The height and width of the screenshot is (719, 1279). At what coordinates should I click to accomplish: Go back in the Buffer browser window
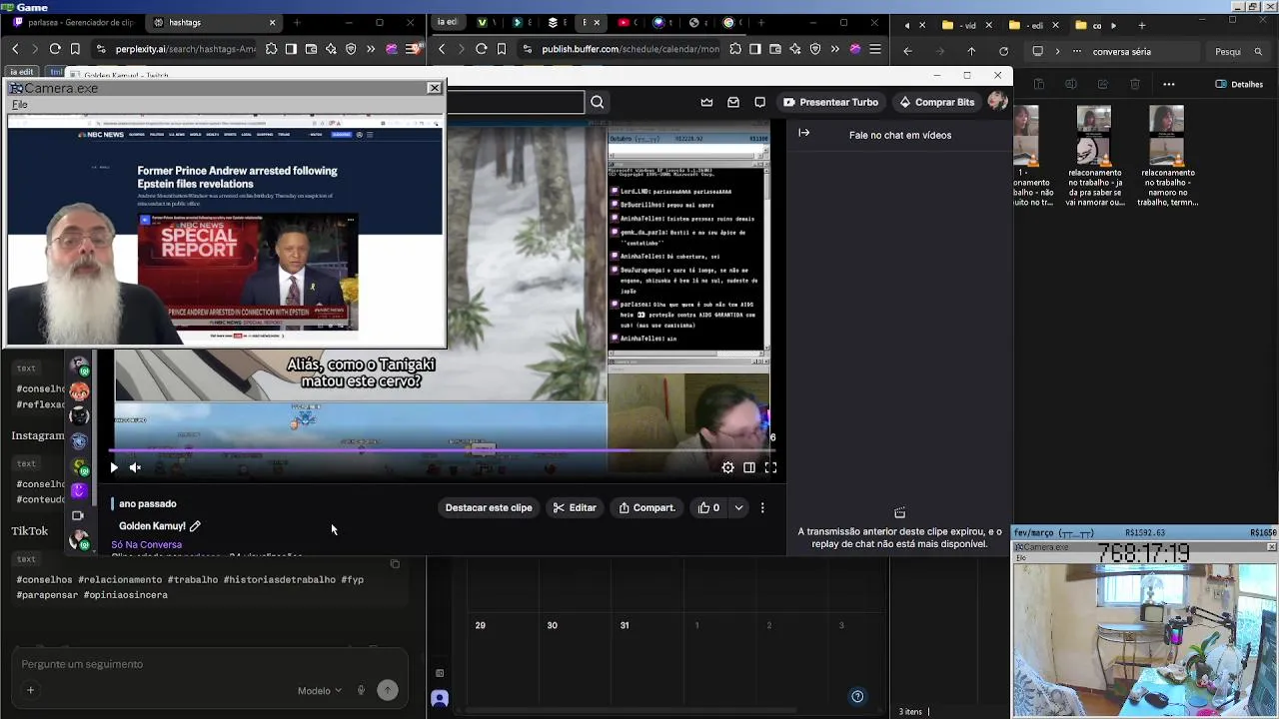(442, 48)
